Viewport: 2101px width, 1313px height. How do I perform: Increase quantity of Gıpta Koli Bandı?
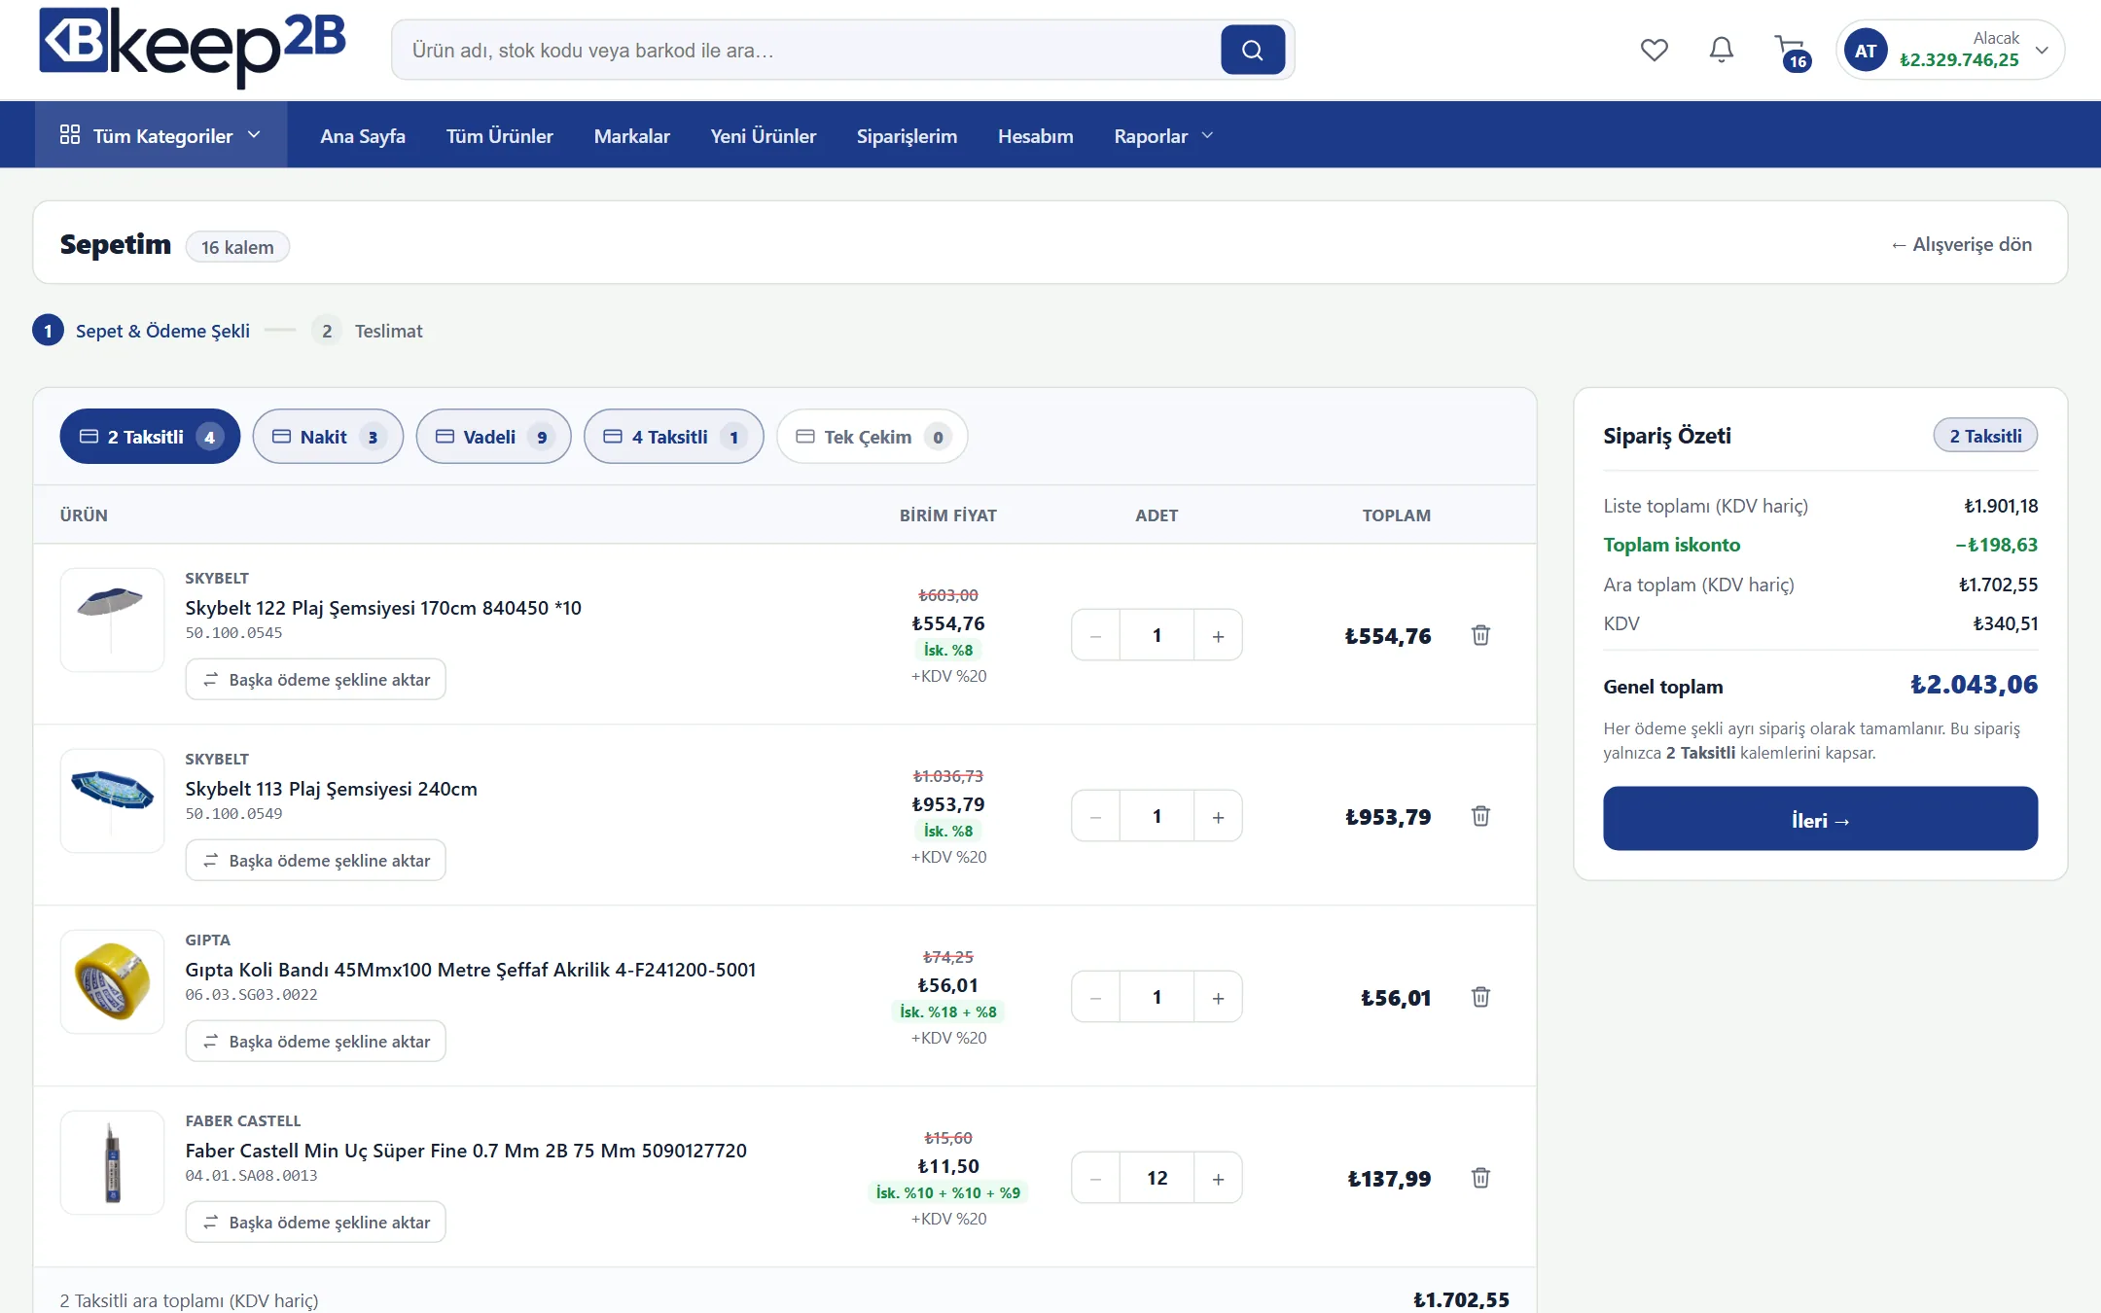[1218, 997]
